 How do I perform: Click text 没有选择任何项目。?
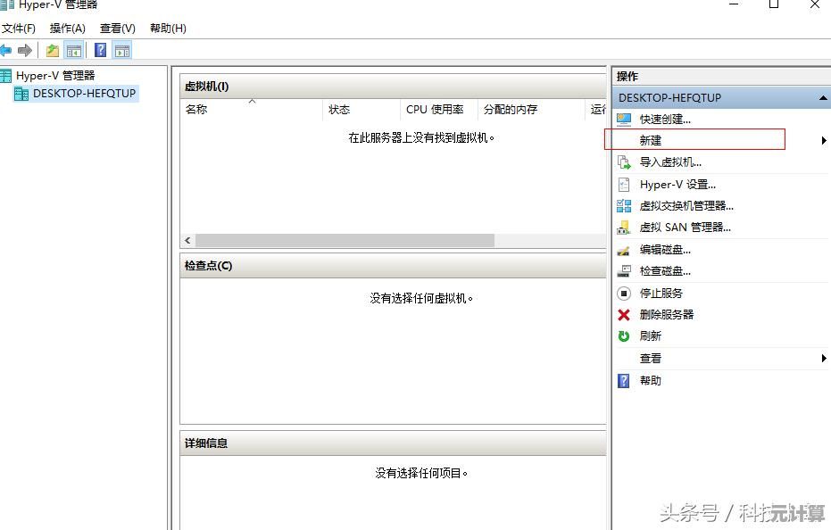coord(421,473)
